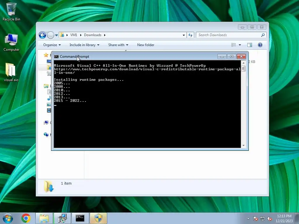Open Google Chrome from the taskbar

click(26, 218)
